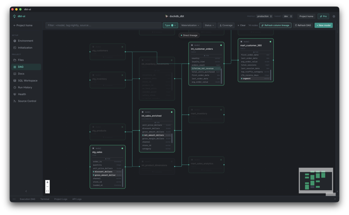The width and height of the screenshot is (349, 215).
Task: Click the Environment globe icon in sidebar
Action: pos(15,41)
